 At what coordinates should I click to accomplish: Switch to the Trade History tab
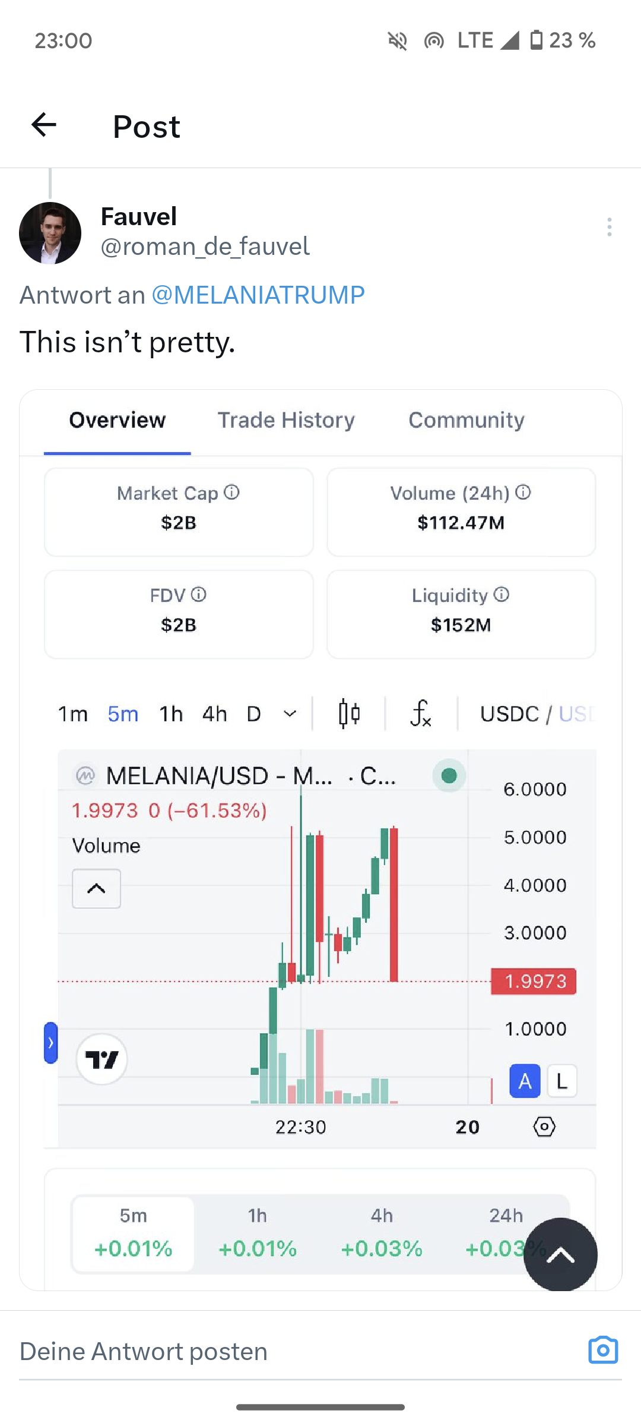[286, 420]
